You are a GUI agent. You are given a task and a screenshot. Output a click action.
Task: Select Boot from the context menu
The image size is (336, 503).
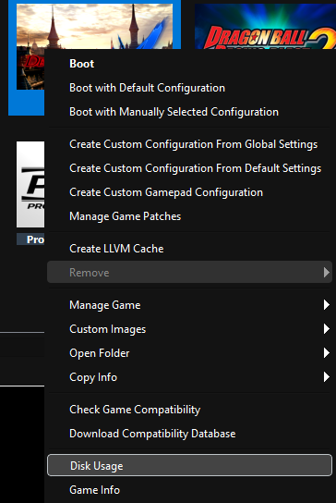189,64
